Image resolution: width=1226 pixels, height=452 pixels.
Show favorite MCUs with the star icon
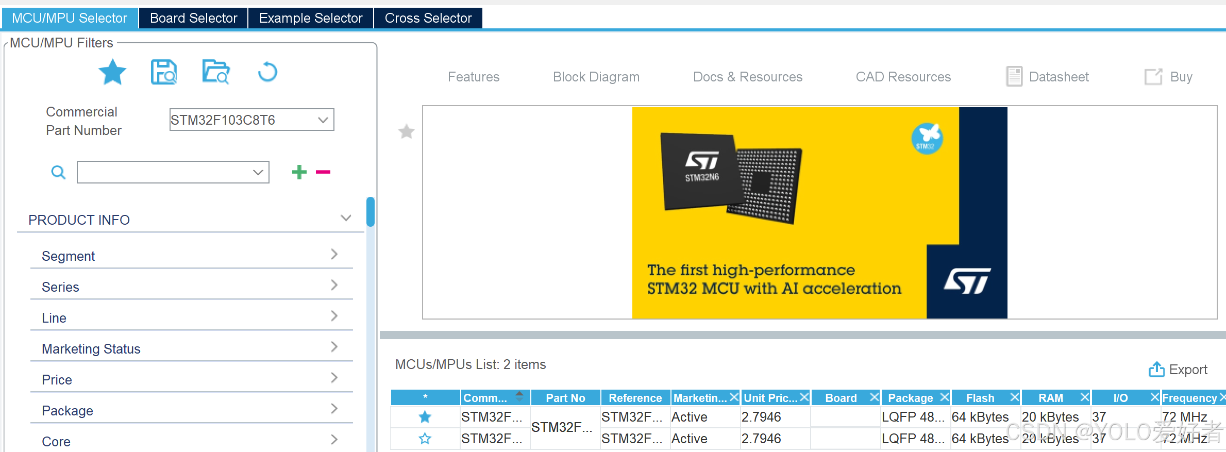pyautogui.click(x=112, y=72)
